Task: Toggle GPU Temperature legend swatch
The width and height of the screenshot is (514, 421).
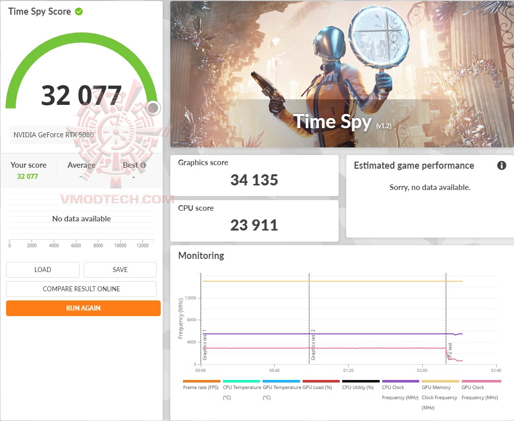Action: click(281, 381)
